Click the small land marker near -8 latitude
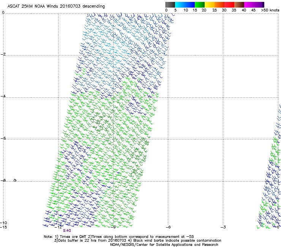281x247 pixels. pyautogui.click(x=15, y=180)
